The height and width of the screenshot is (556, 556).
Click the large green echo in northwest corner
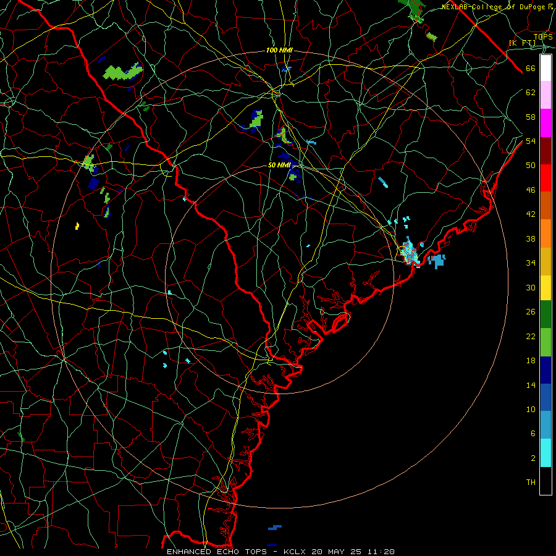pos(122,72)
